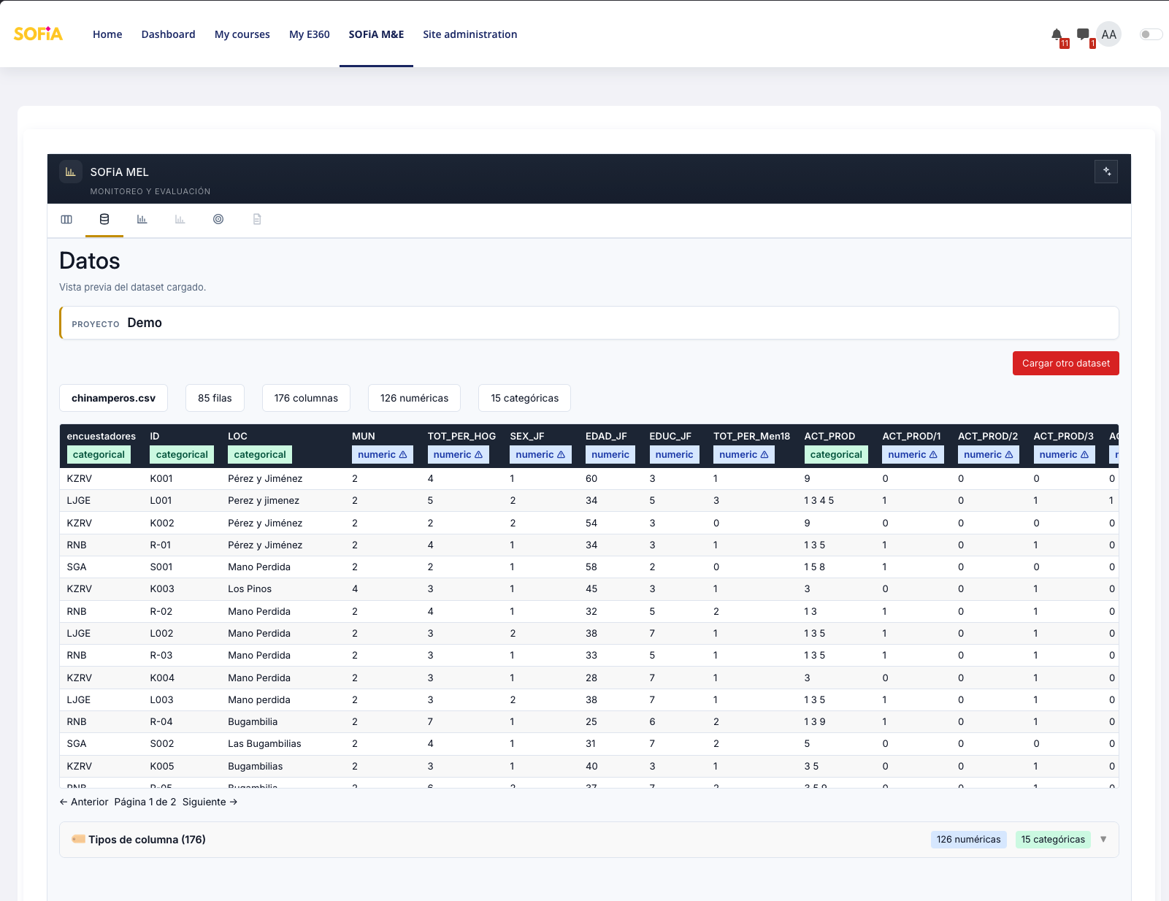The height and width of the screenshot is (901, 1169).
Task: Click the categorical badge under ACT_PROD
Action: click(x=836, y=455)
